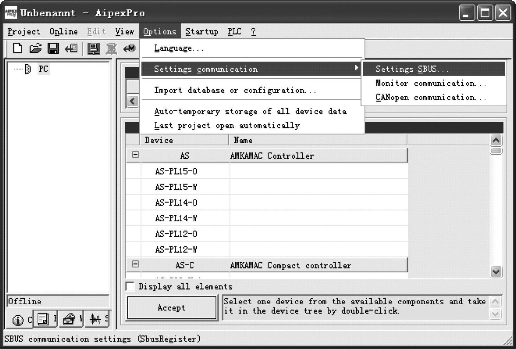Open the ? help menu
Image resolution: width=516 pixels, height=349 pixels.
click(x=253, y=32)
